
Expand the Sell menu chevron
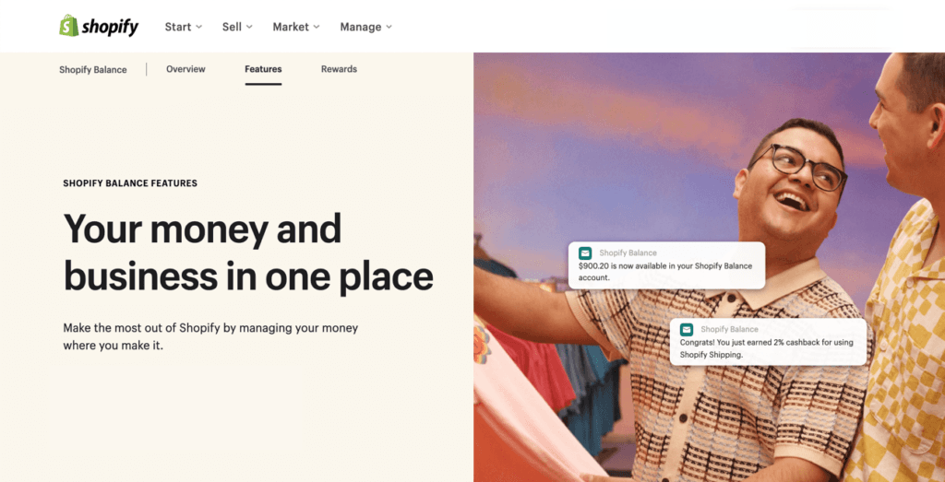coord(249,27)
